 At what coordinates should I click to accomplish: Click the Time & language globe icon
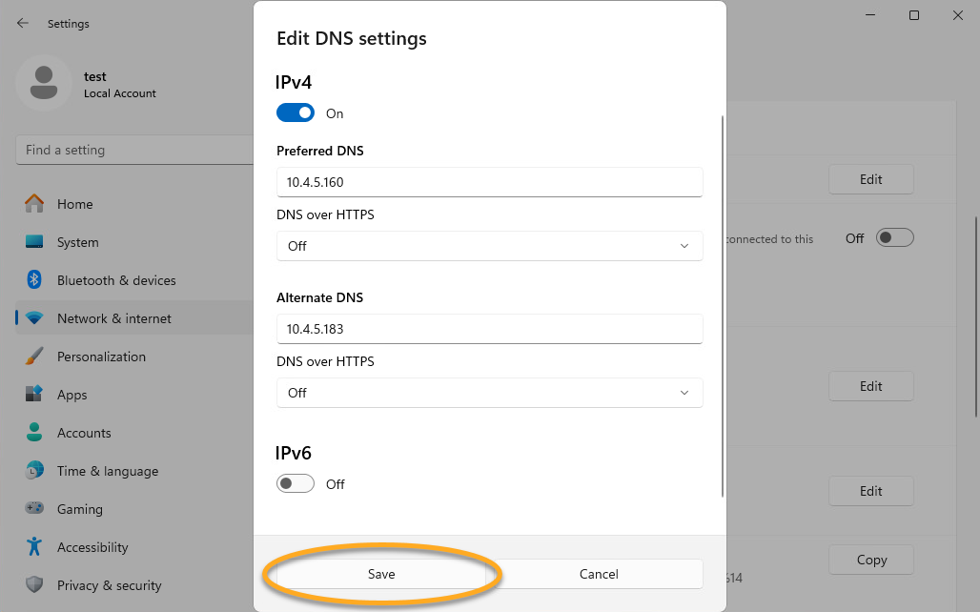pos(34,471)
